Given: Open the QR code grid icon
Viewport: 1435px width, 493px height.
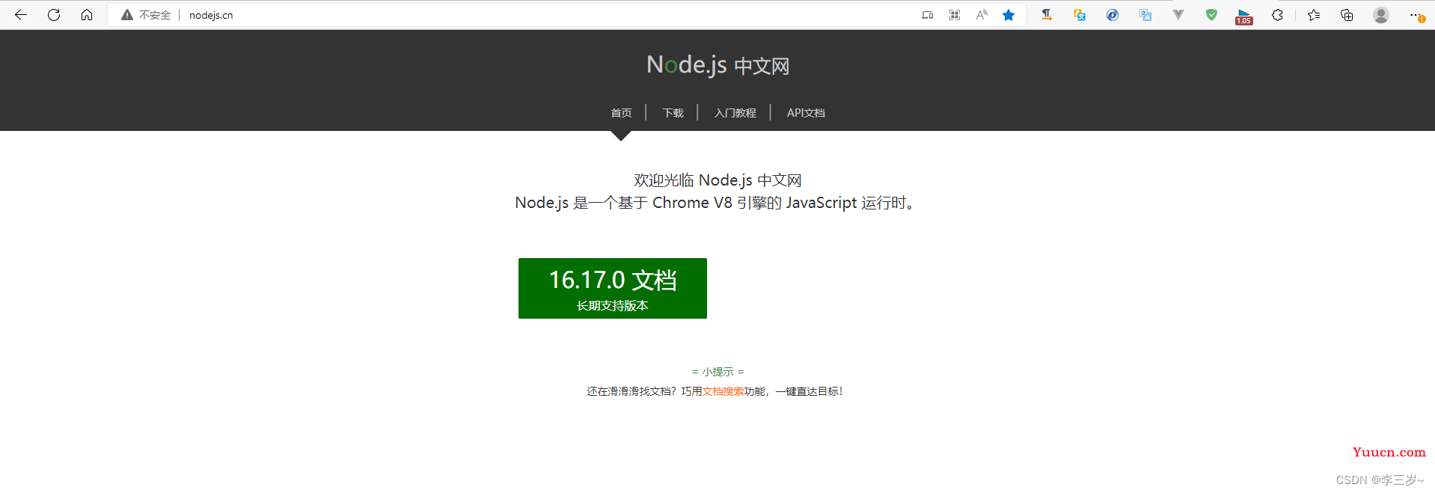Looking at the screenshot, I should pyautogui.click(x=955, y=15).
